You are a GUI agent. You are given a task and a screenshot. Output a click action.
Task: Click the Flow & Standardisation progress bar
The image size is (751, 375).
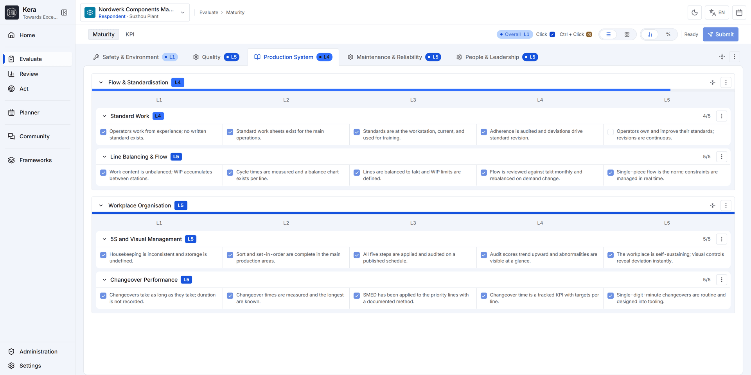coord(413,90)
